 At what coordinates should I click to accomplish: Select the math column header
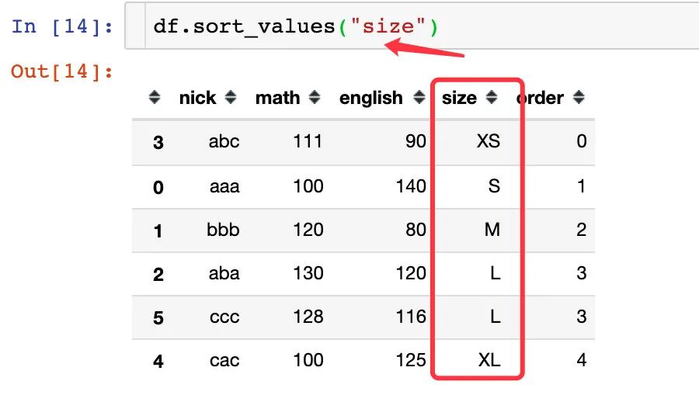click(278, 98)
